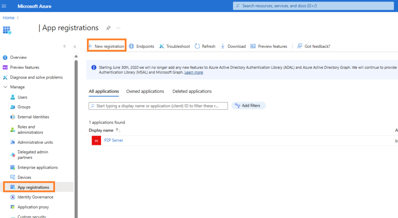This screenshot has height=218, width=398.
Task: Switch to All applications tab
Action: pos(104,91)
